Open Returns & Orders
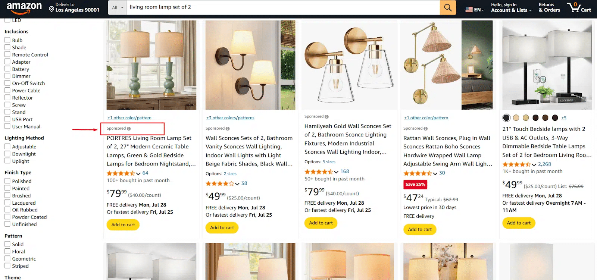 [x=549, y=7]
